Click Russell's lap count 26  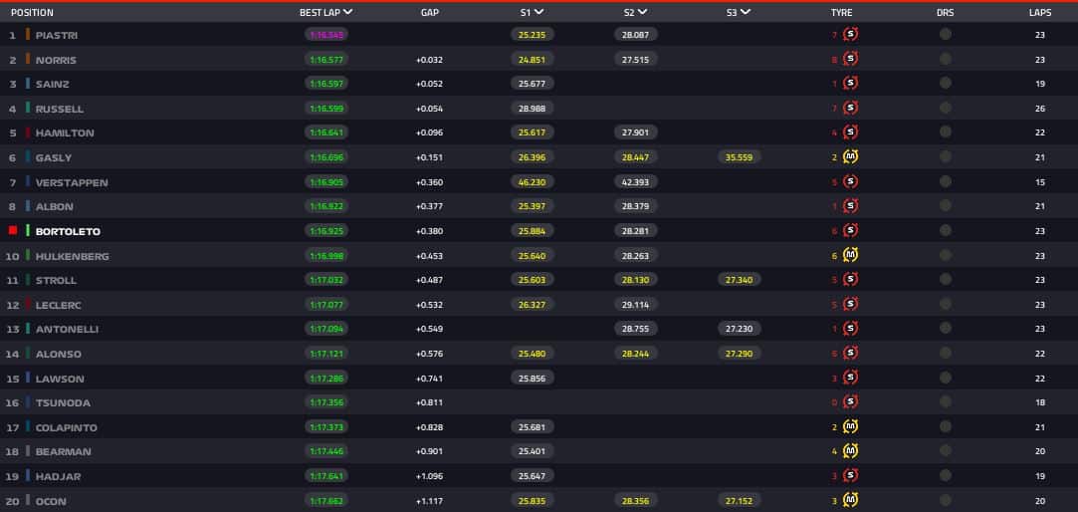click(1040, 109)
